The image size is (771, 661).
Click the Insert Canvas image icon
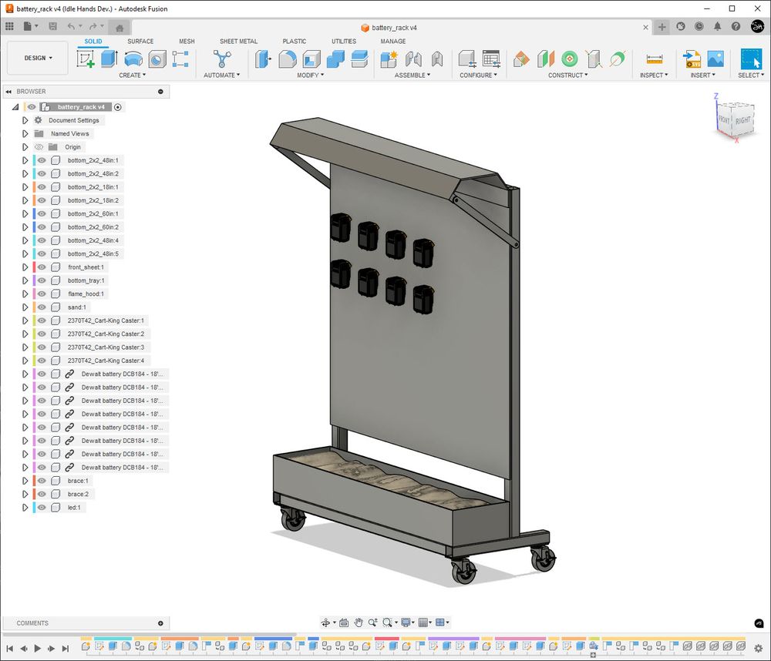pos(715,59)
